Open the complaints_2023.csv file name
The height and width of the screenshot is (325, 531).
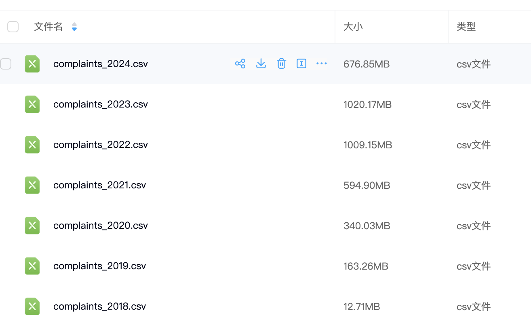[101, 104]
